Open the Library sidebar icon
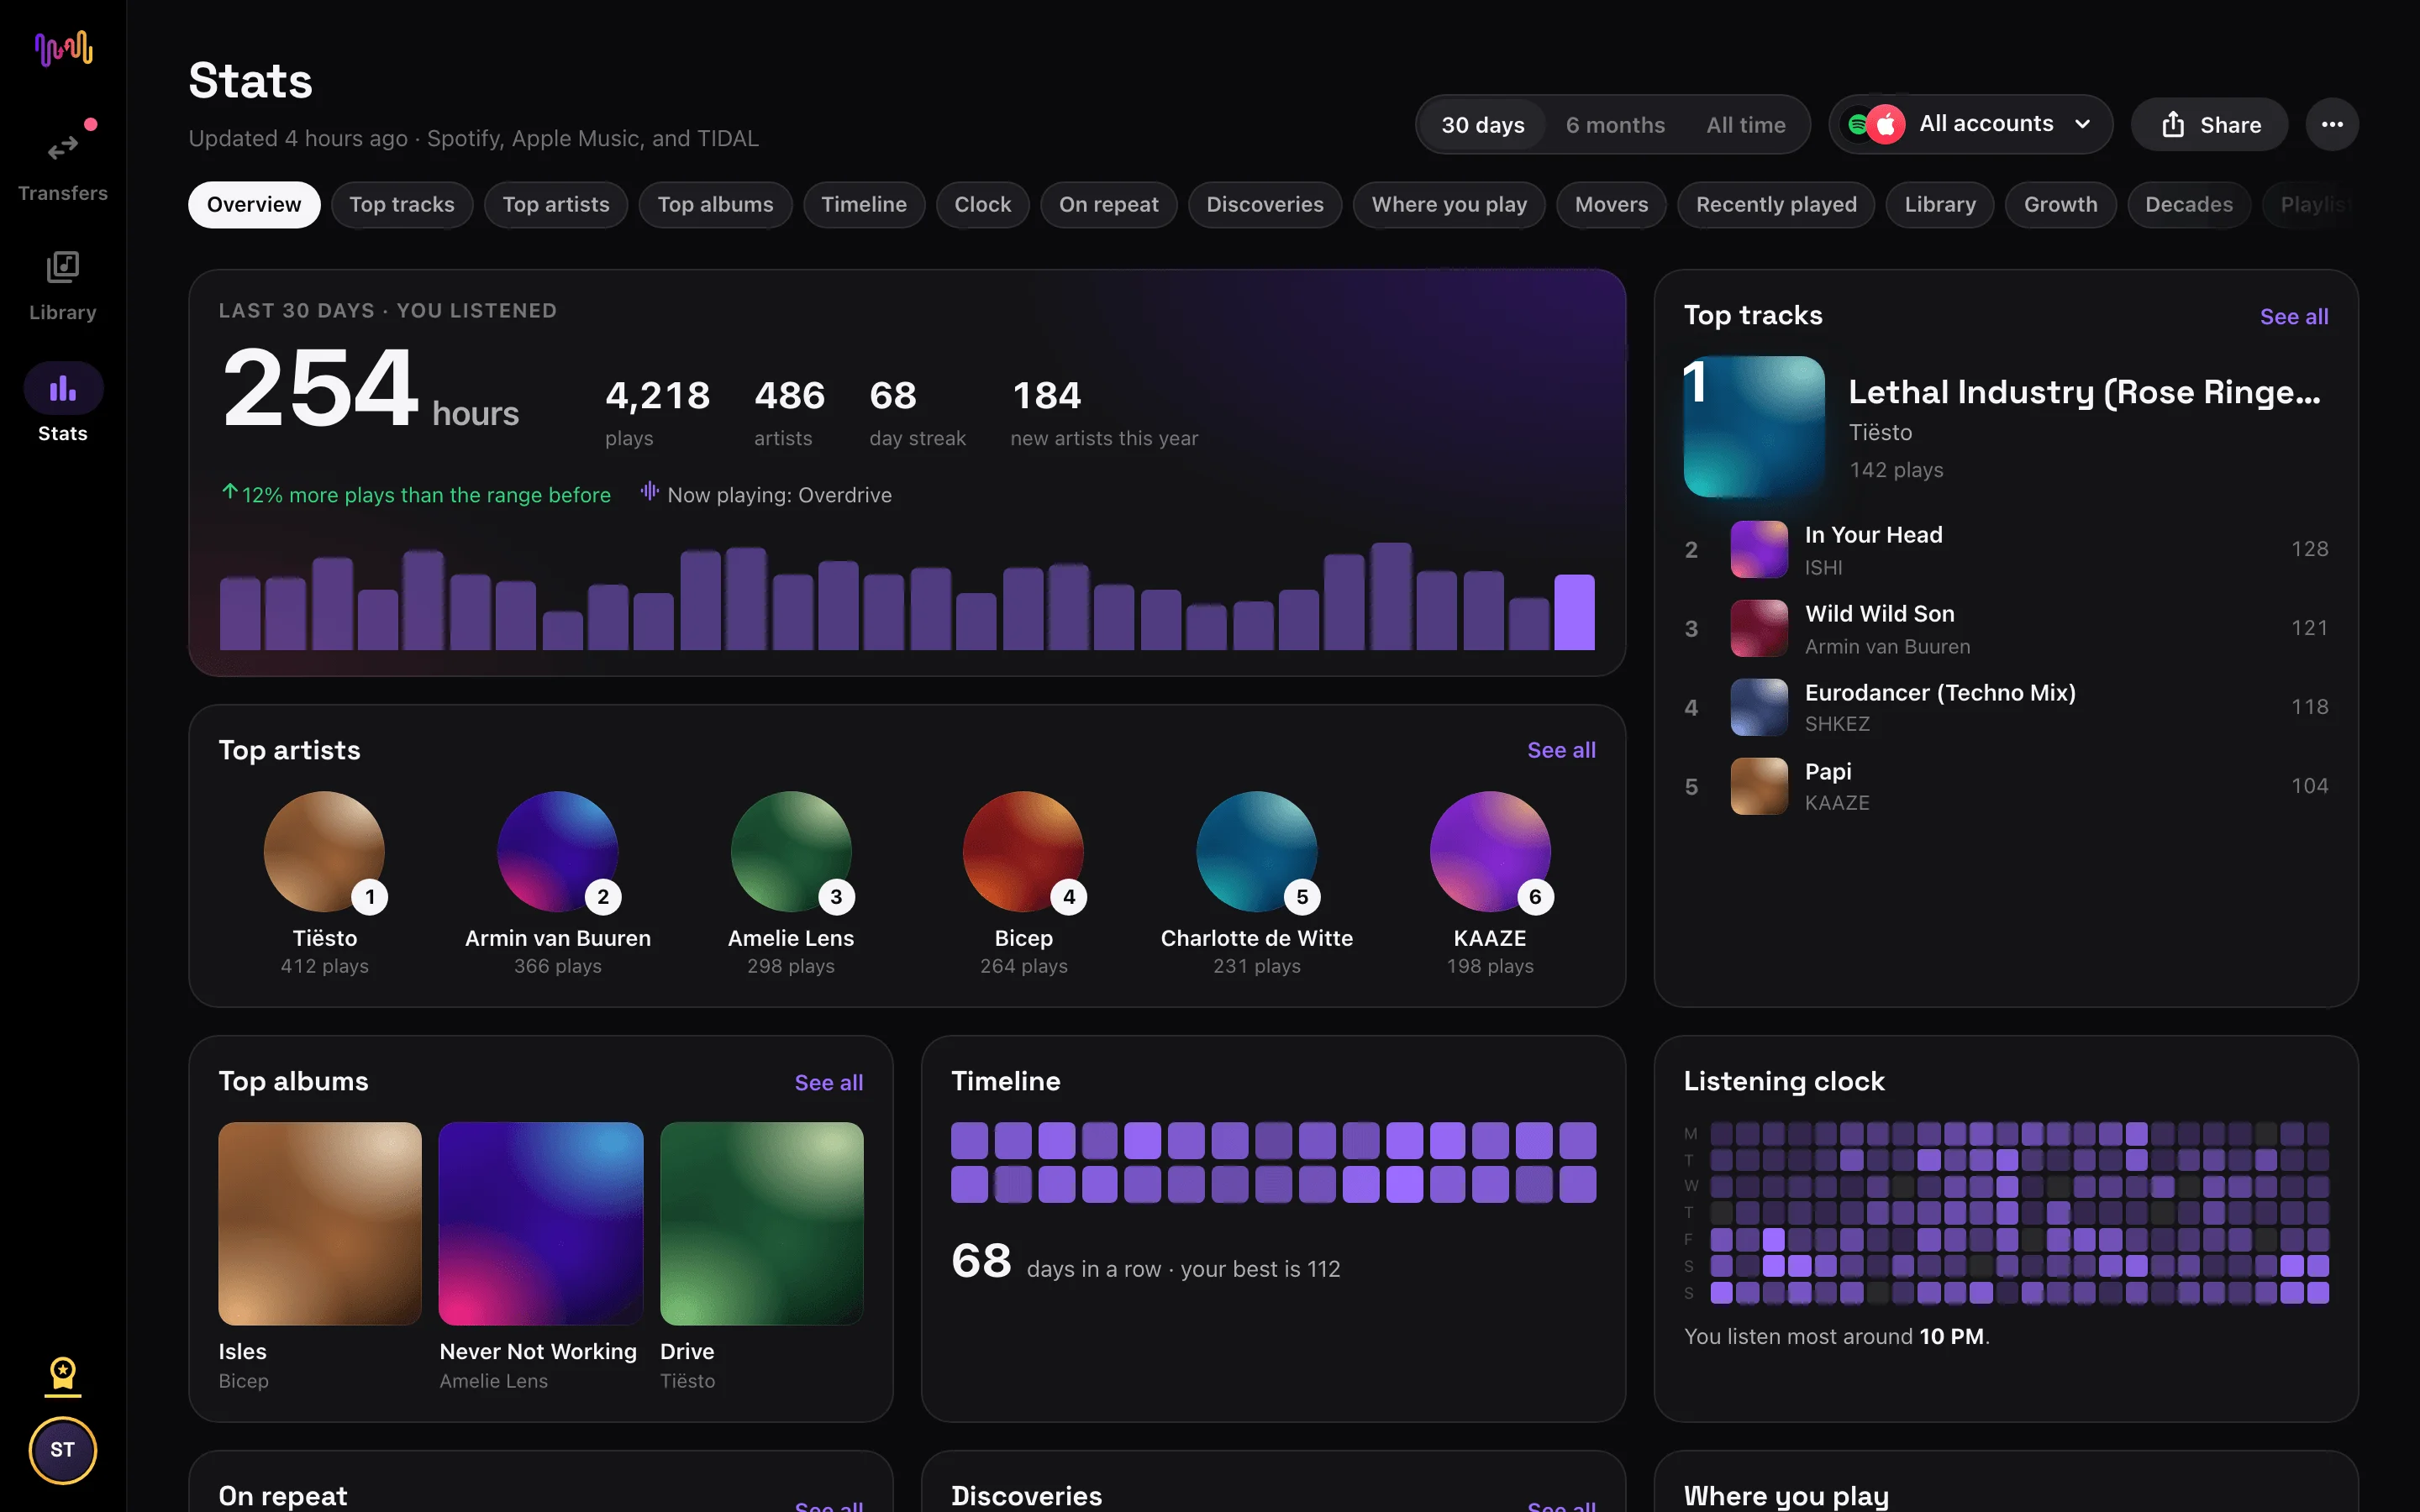2420x1512 pixels. point(63,267)
